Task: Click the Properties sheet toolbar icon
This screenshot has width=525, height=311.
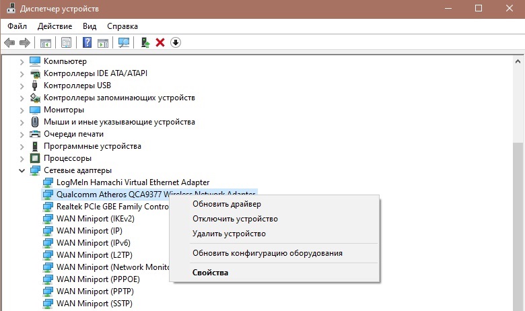Action: pos(66,42)
